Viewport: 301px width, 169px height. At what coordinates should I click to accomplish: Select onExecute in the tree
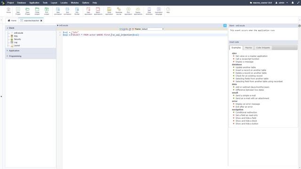click(18, 33)
